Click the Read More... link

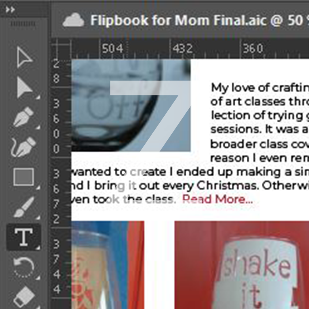[x=217, y=199]
